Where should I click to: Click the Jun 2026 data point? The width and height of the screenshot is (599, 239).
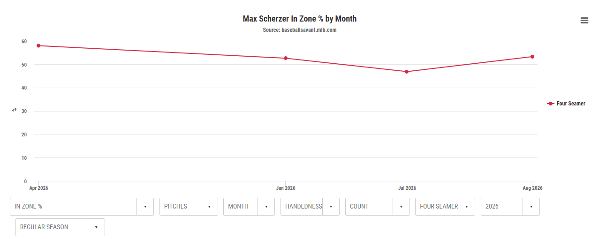click(286, 58)
